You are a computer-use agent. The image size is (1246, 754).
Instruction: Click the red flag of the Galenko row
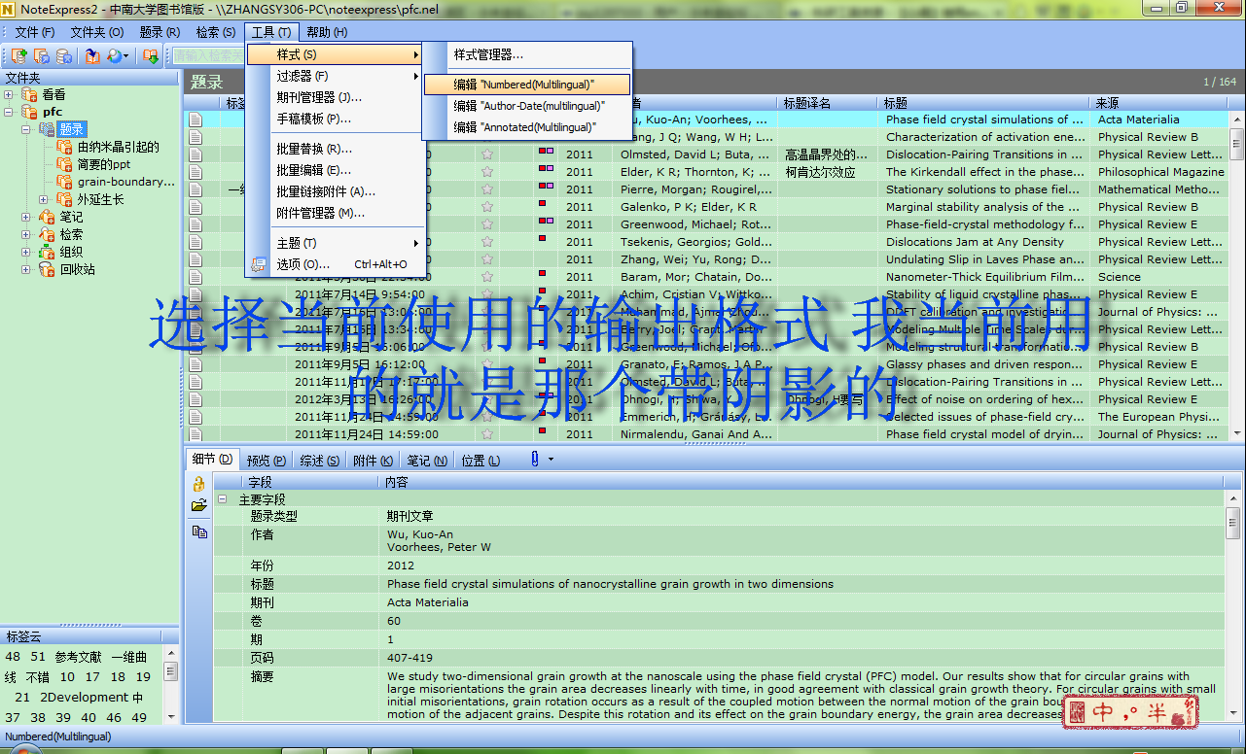tap(542, 203)
